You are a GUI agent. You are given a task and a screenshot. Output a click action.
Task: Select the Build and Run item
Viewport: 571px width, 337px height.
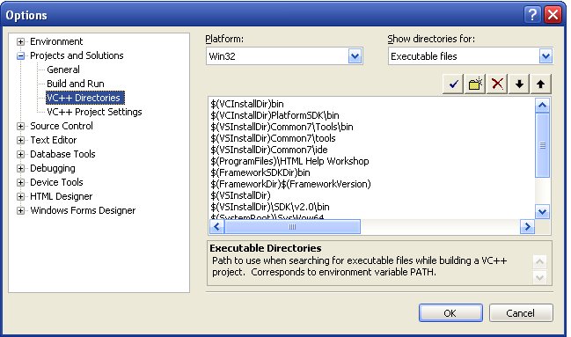76,84
